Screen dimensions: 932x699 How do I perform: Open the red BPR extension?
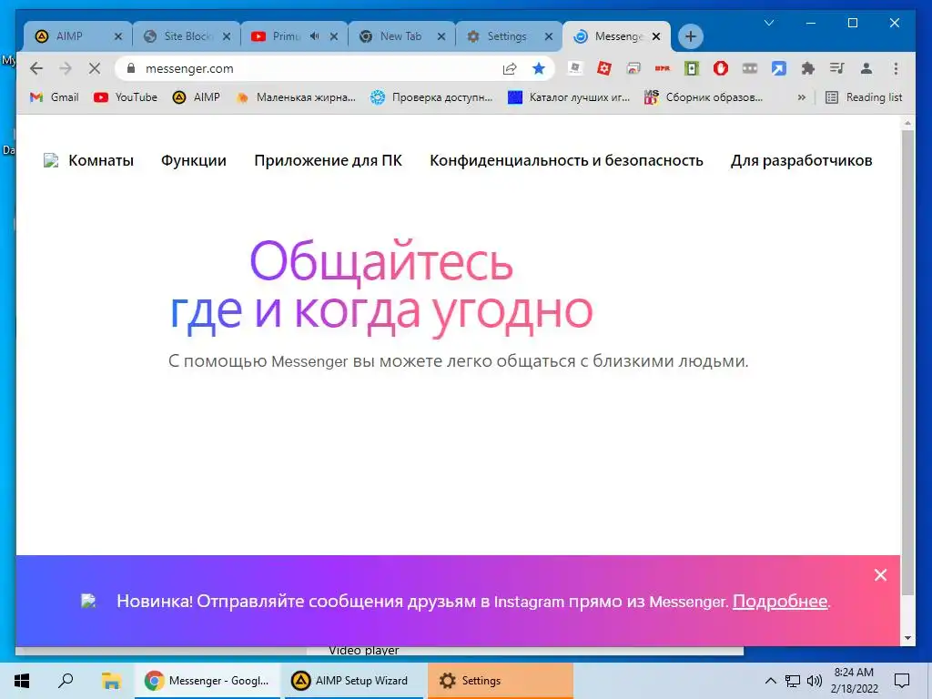click(663, 68)
